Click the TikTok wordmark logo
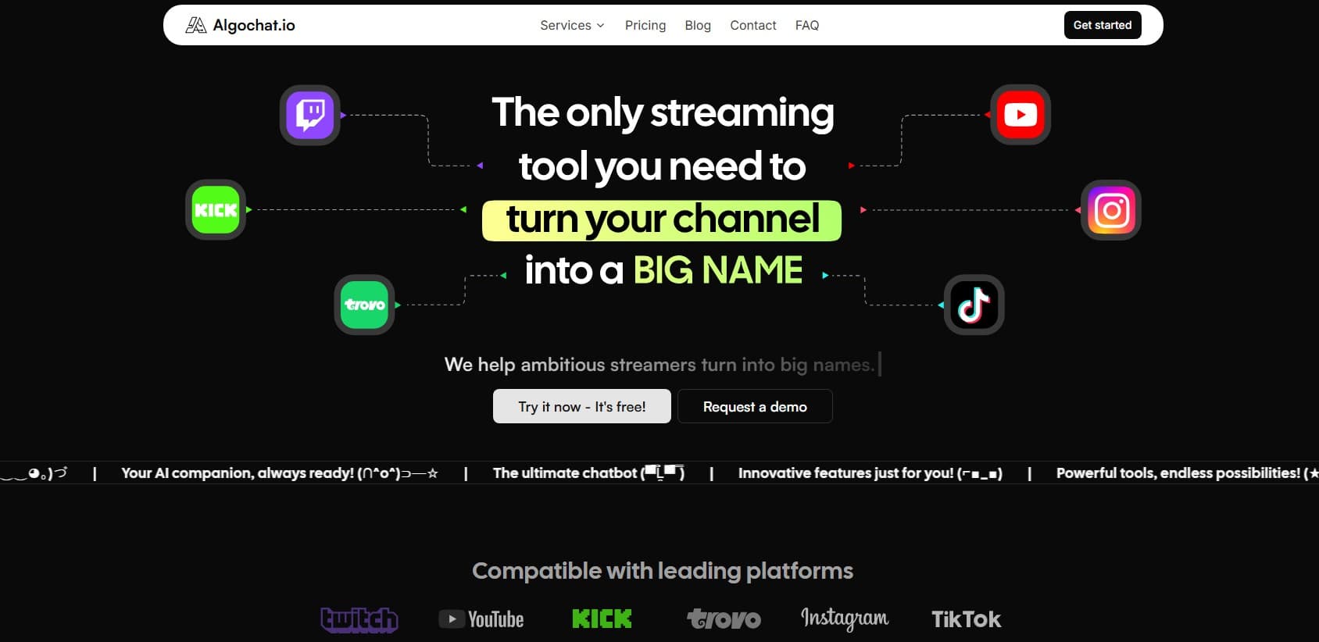The width and height of the screenshot is (1319, 642). pos(966,619)
